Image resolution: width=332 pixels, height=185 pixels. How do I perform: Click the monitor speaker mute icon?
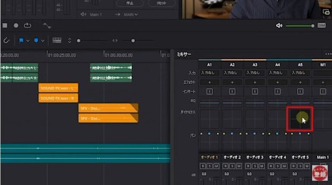(279, 25)
